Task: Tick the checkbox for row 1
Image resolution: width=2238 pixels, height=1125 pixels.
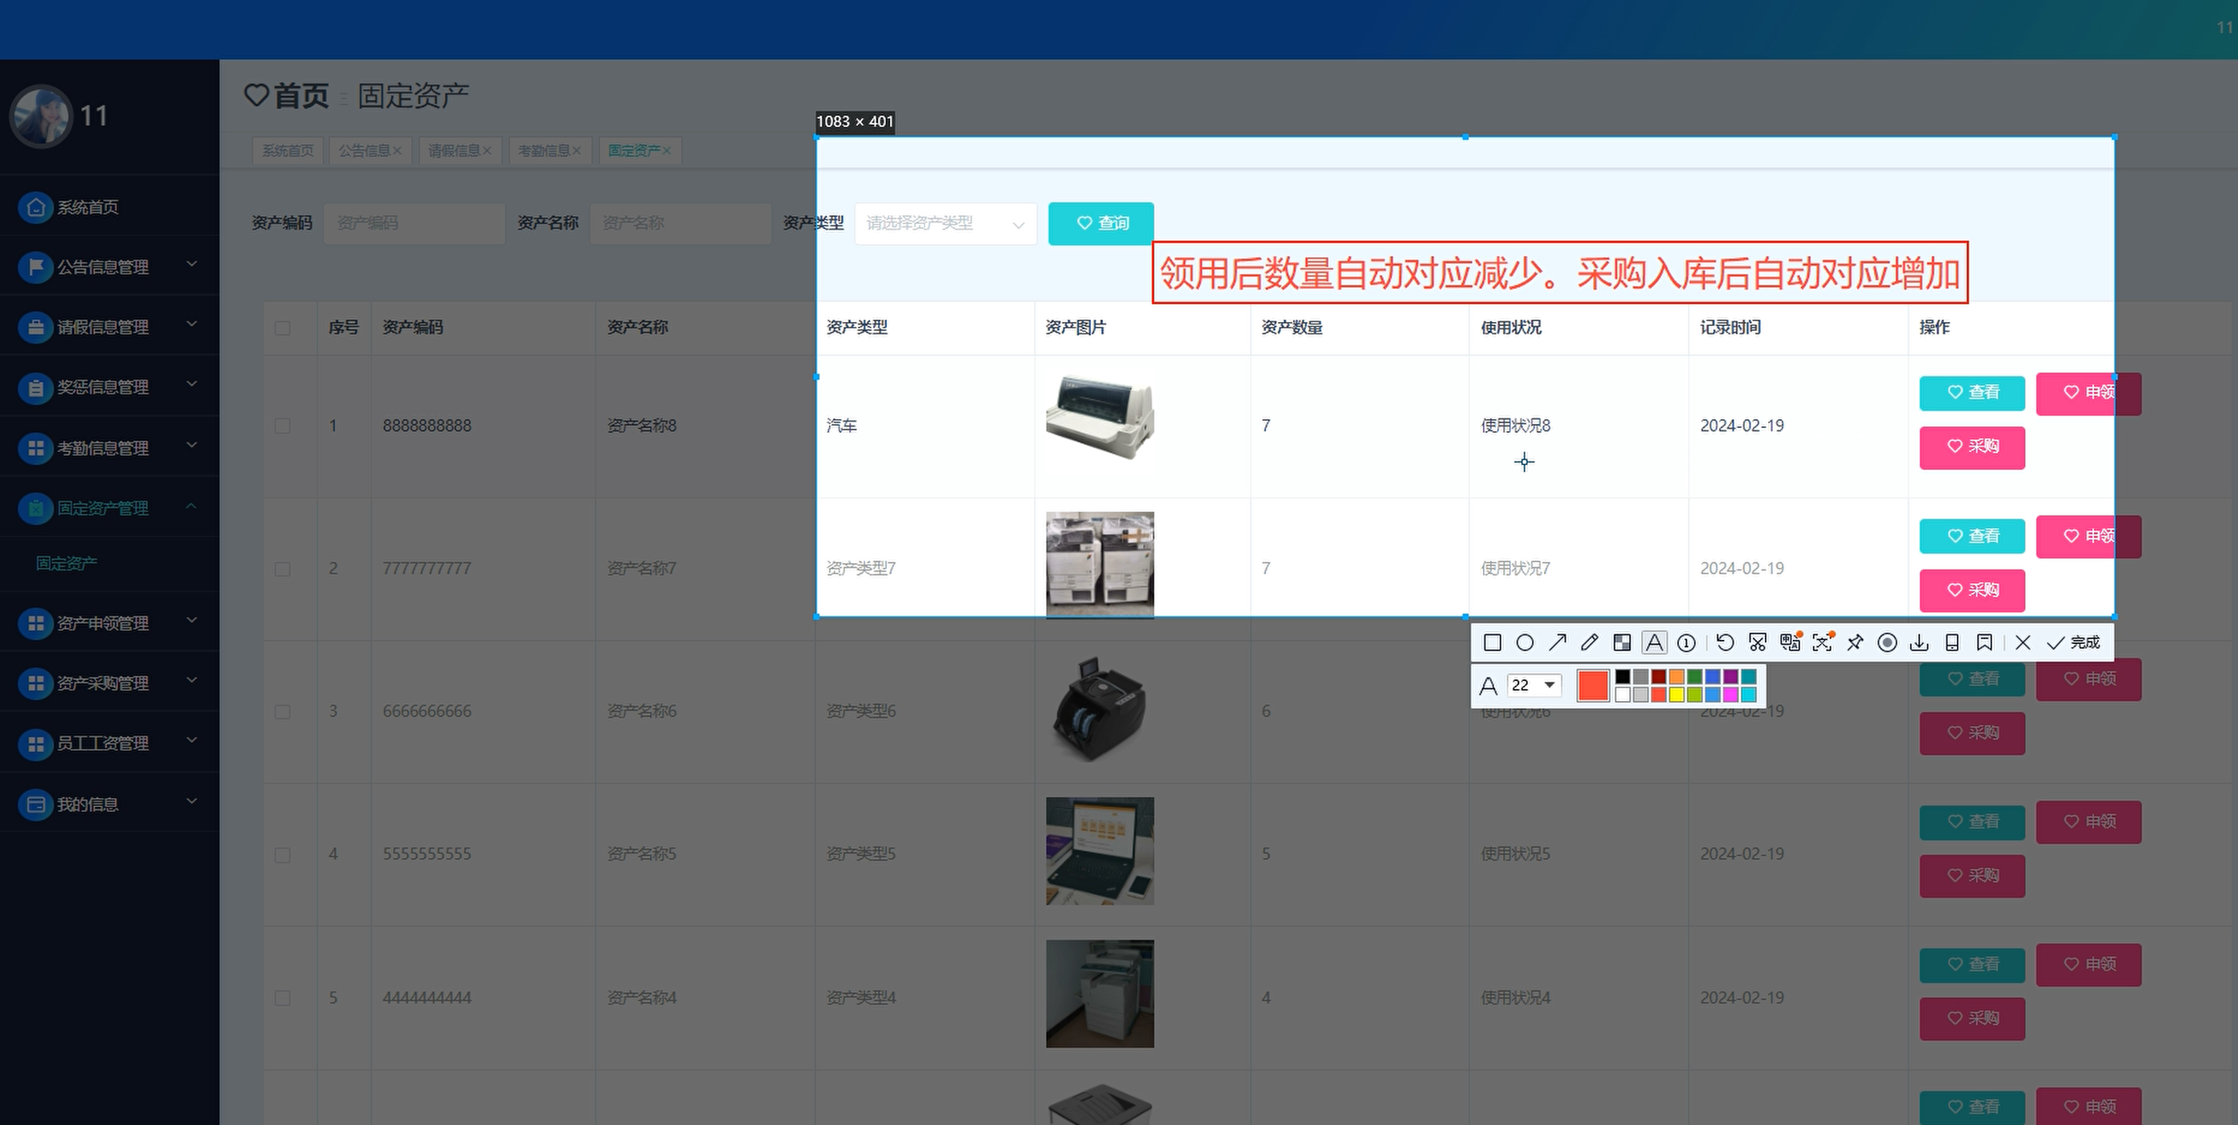Action: (282, 426)
